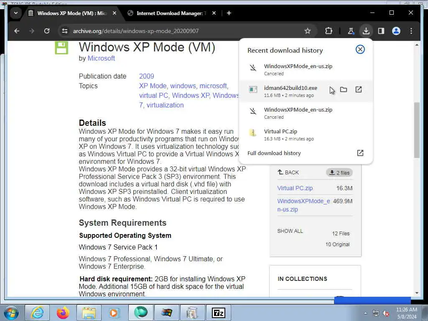Click the network tray icon
The height and width of the screenshot is (321, 428).
coord(376,313)
